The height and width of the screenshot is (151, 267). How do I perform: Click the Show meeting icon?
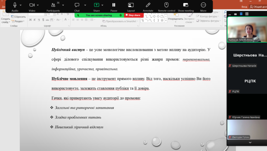[x=186, y=5]
